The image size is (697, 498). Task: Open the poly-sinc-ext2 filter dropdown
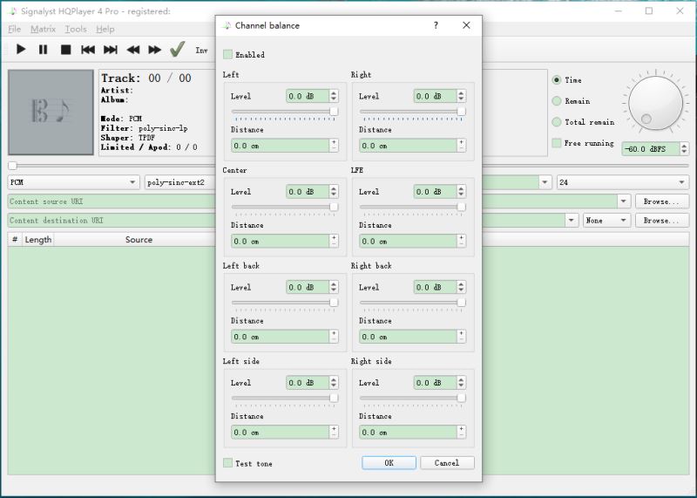[x=180, y=182]
